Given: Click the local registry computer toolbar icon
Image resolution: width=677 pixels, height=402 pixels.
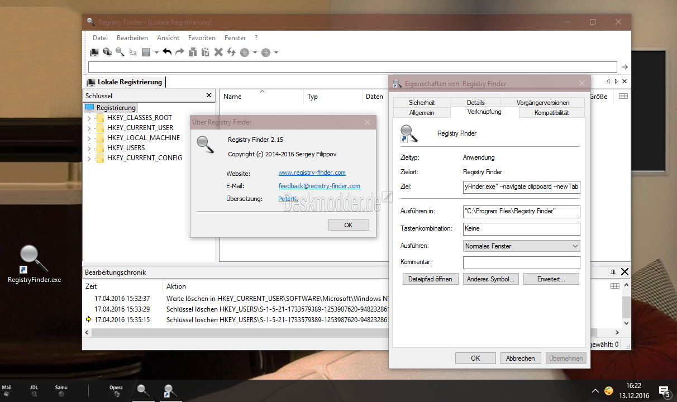Looking at the screenshot, I should (x=94, y=52).
